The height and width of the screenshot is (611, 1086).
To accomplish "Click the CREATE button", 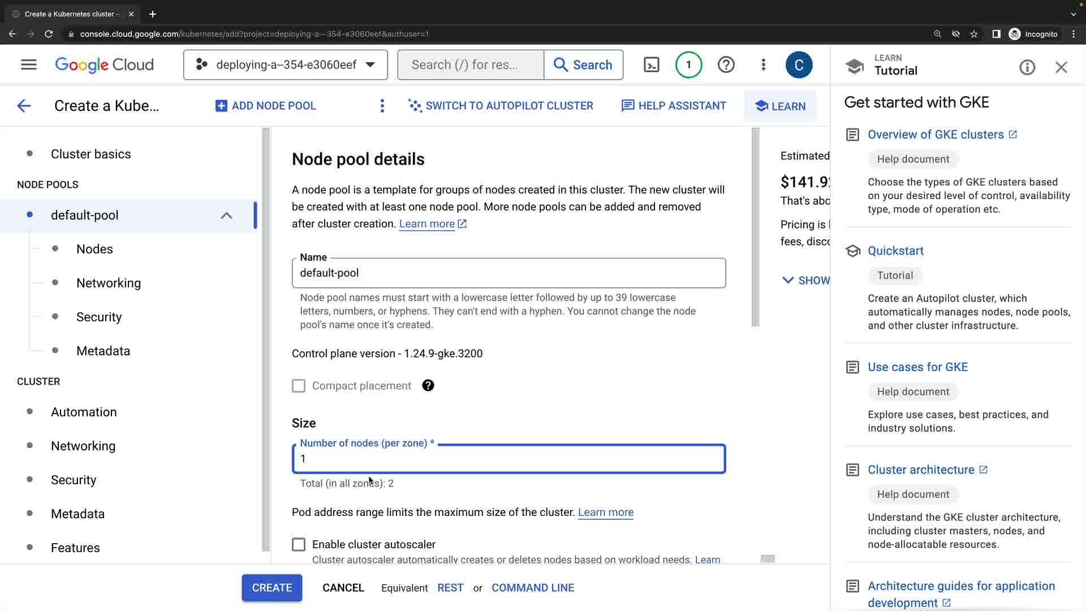I will (271, 588).
